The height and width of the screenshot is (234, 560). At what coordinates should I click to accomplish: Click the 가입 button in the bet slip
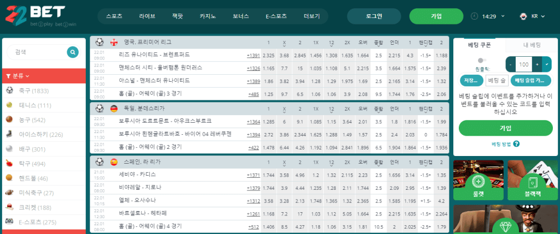[x=506, y=128]
